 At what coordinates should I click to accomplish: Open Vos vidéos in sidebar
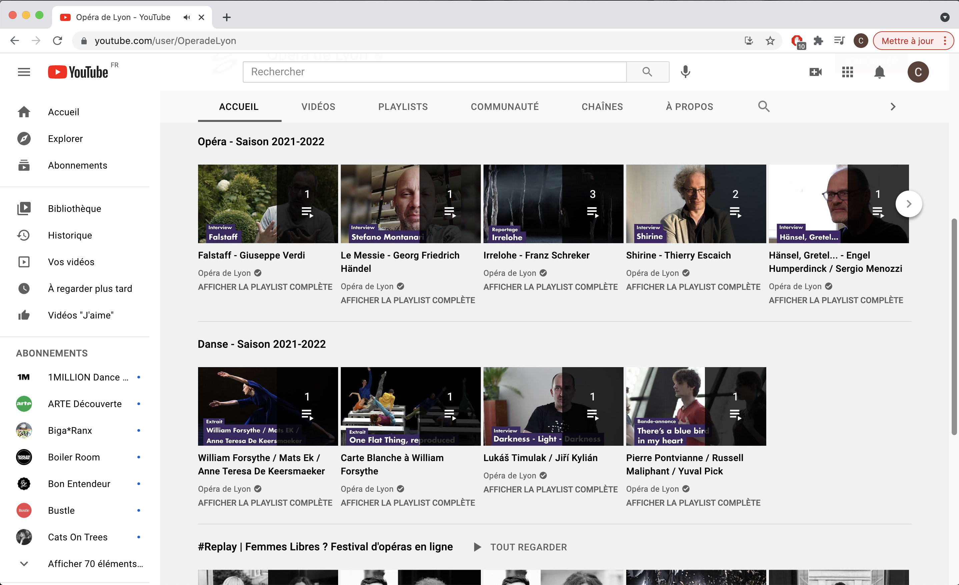(x=75, y=262)
